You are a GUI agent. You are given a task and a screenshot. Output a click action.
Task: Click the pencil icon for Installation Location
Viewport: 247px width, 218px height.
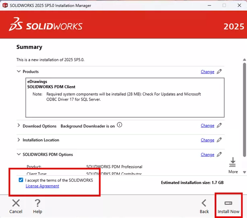(x=219, y=140)
